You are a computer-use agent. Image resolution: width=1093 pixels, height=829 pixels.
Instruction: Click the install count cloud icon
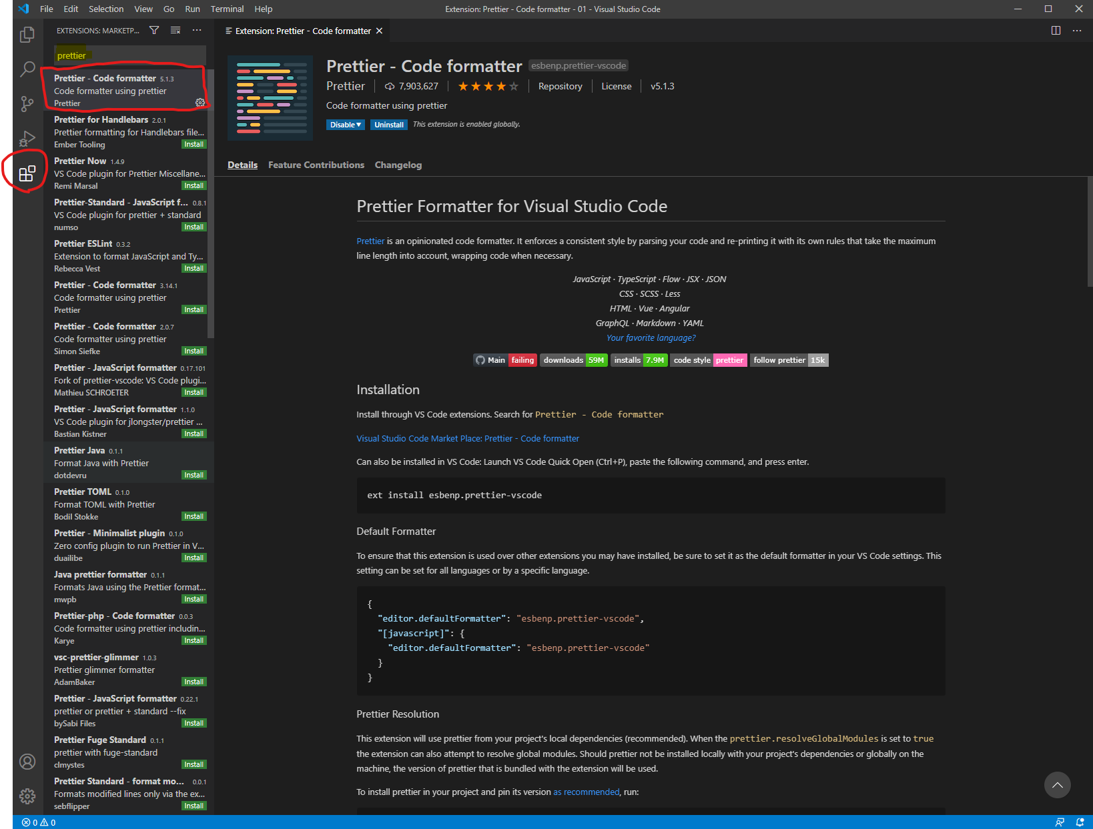(390, 87)
